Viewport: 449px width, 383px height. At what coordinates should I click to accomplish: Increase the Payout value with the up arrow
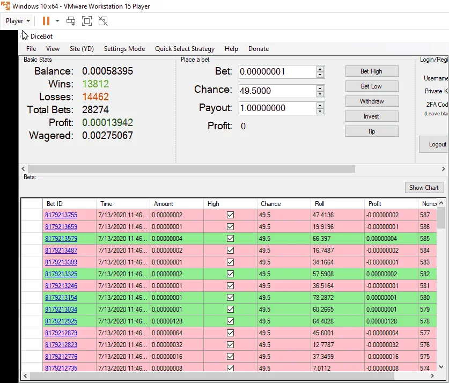[320, 105]
